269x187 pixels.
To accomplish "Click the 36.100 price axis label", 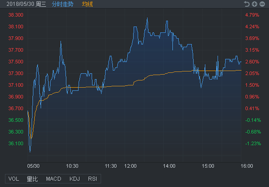I will [16, 144].
